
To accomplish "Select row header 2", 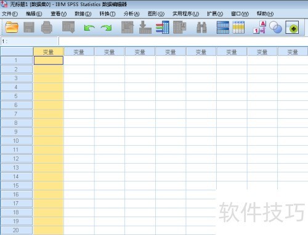I will 17,70.
